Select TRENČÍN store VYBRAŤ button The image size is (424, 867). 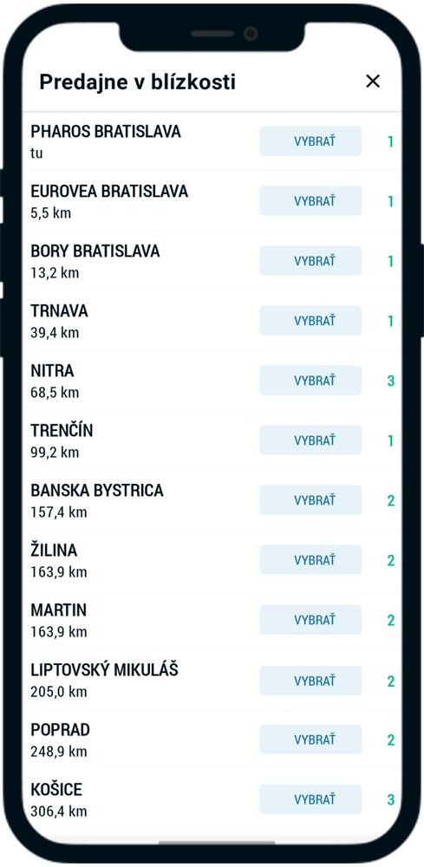[310, 440]
